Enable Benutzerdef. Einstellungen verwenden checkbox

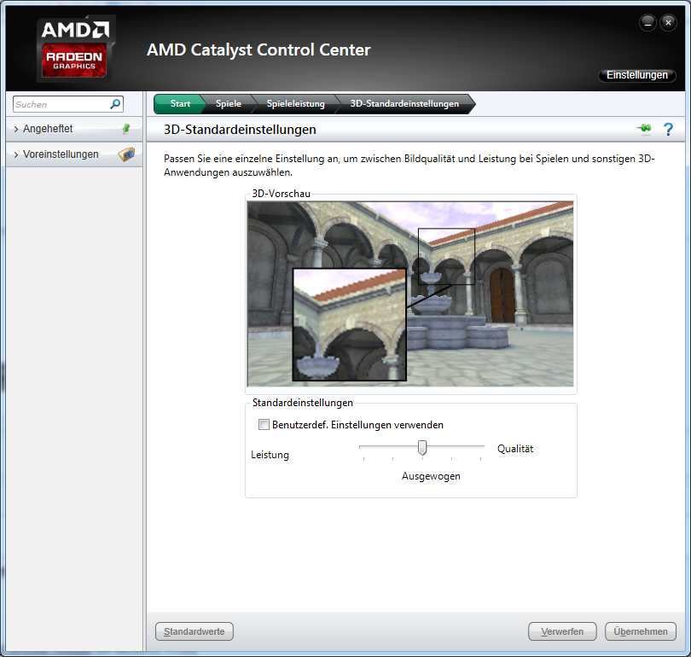pos(264,425)
